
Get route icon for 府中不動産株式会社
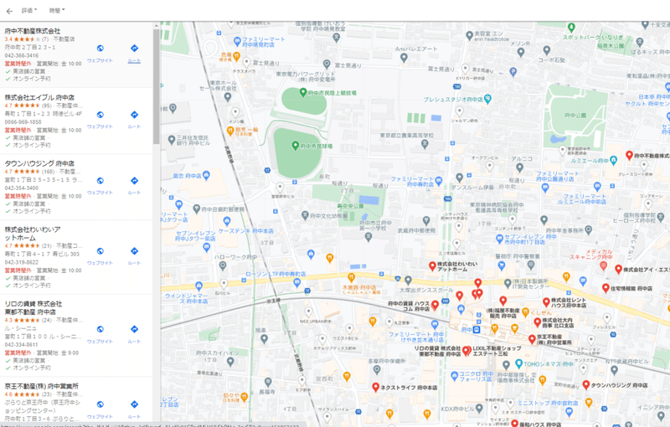click(x=134, y=49)
